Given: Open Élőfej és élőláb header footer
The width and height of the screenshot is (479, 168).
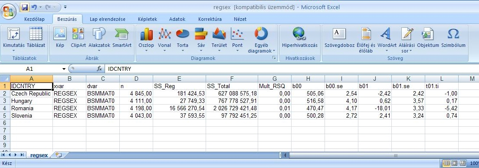Looking at the screenshot, I should click(x=366, y=40).
